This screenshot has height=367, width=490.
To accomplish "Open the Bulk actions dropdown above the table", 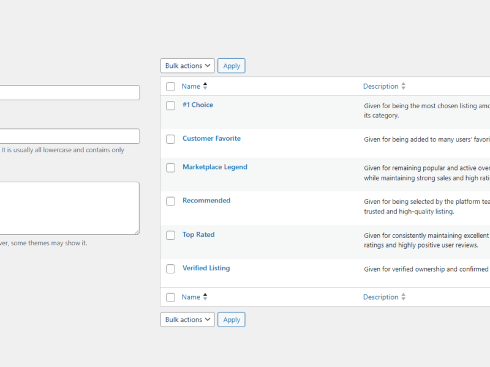I will (x=187, y=66).
